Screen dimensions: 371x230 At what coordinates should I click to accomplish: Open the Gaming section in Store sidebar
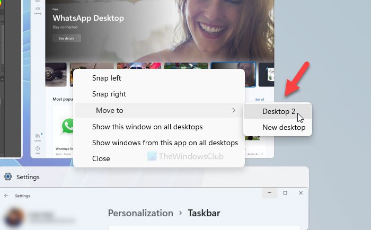tap(38, 11)
